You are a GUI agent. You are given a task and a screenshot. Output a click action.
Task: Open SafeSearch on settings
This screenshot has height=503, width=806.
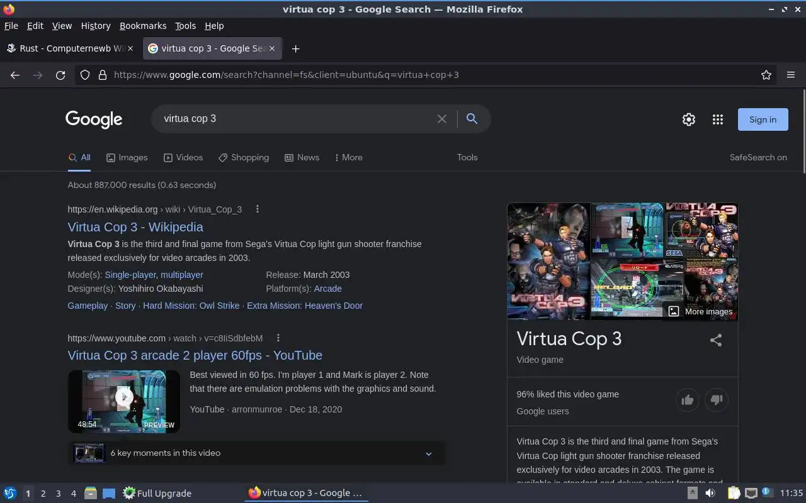click(x=758, y=157)
